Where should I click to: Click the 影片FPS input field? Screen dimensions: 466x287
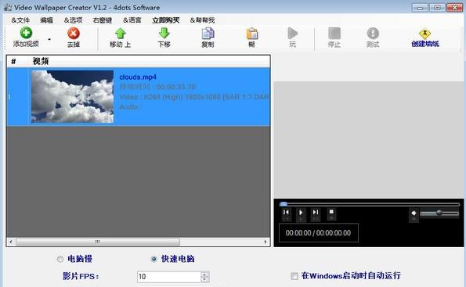click(169, 277)
